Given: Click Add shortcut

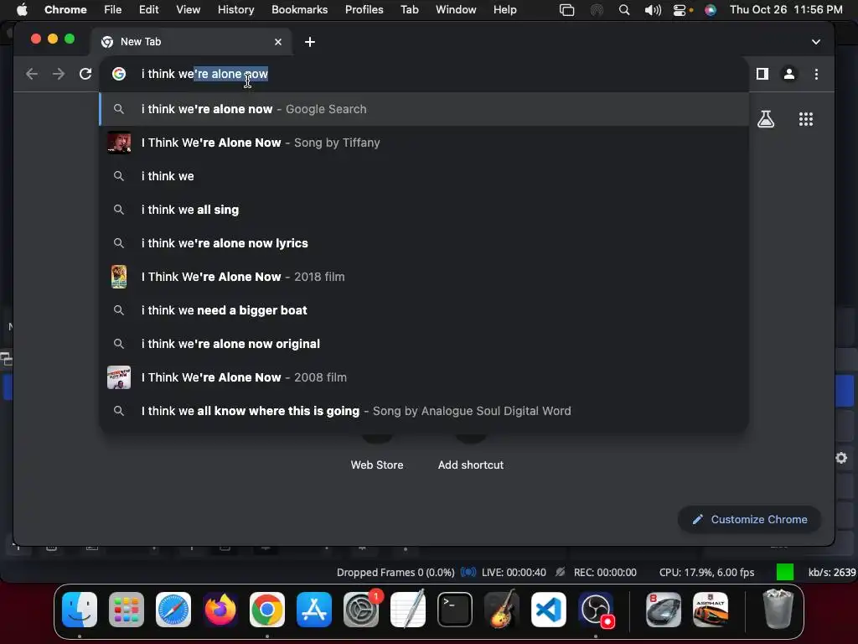Looking at the screenshot, I should coord(471,465).
